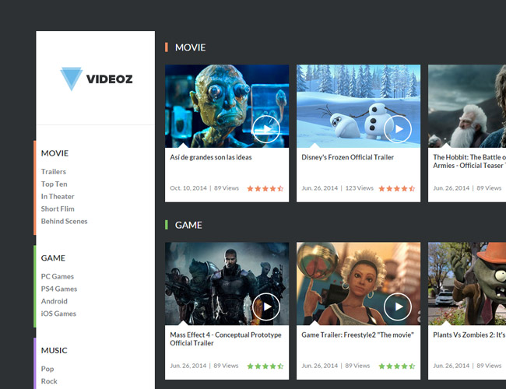This screenshot has height=389, width=506.
Task: Open the Trailers movie category
Action: [54, 172]
